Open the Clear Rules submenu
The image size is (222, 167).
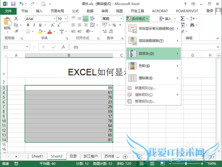(154, 95)
